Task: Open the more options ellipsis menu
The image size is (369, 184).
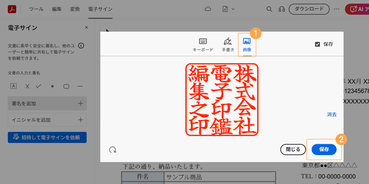Action: [337, 9]
